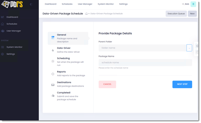The image size is (201, 123).
Task: Open Bob's user avatar menu
Action: pos(193,4)
